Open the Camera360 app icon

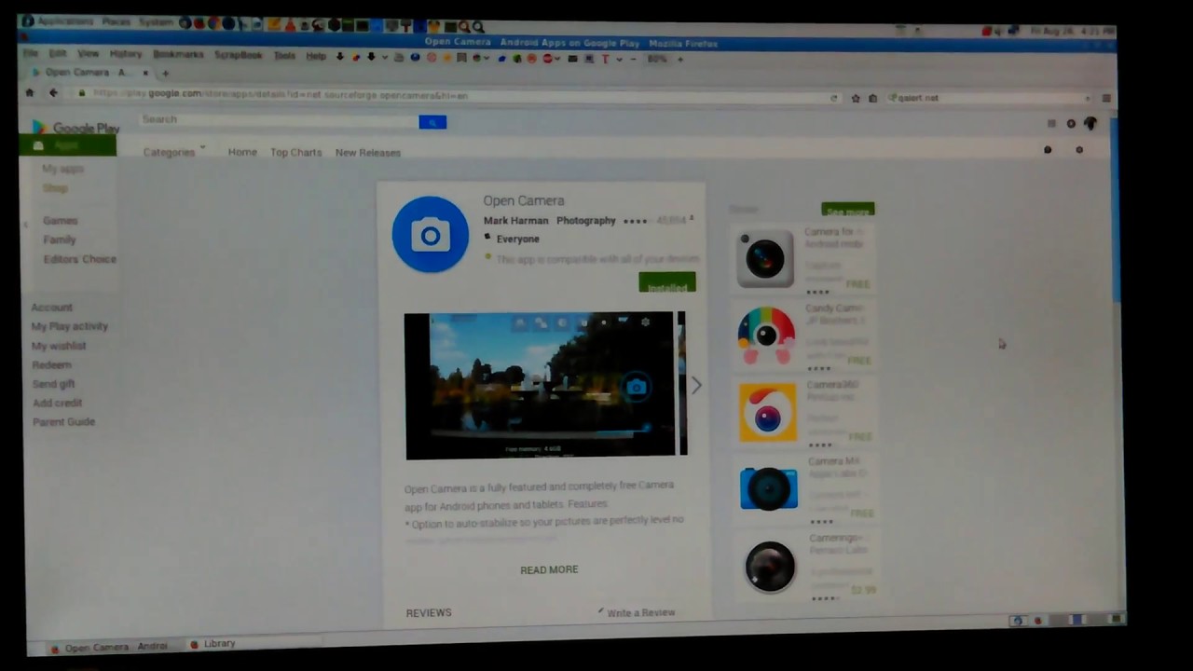point(768,412)
